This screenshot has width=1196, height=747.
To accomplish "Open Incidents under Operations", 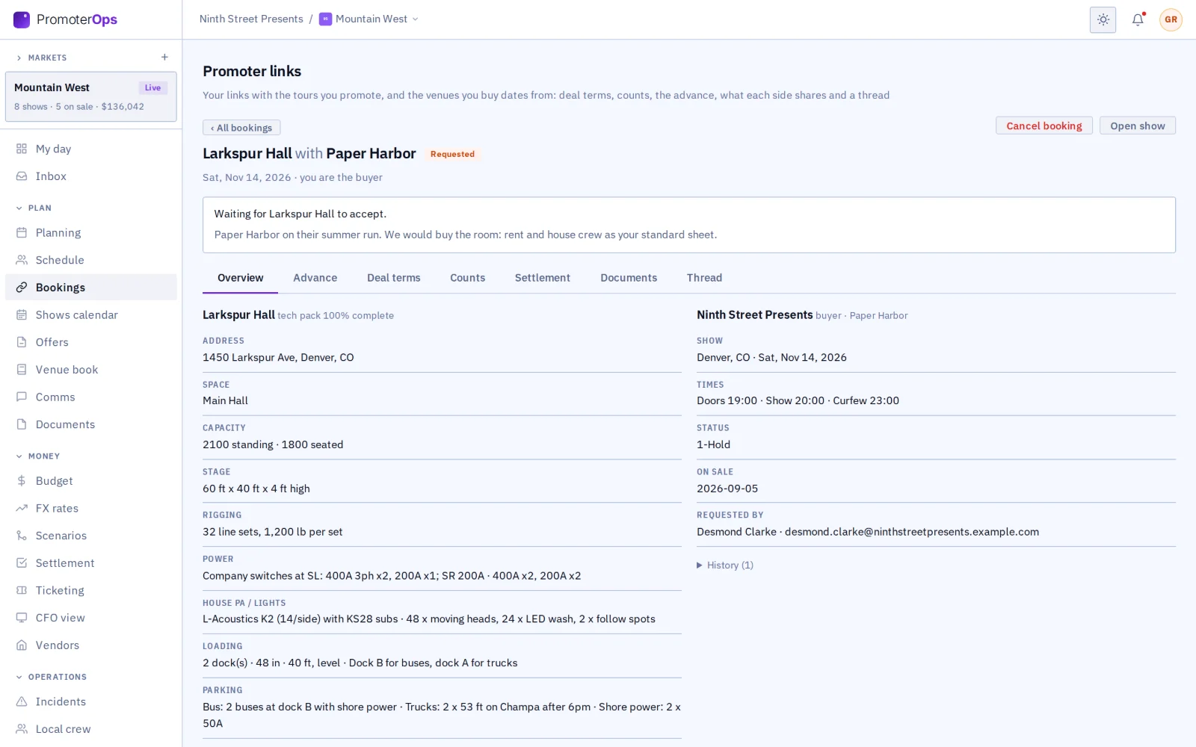I will pyautogui.click(x=91, y=702).
